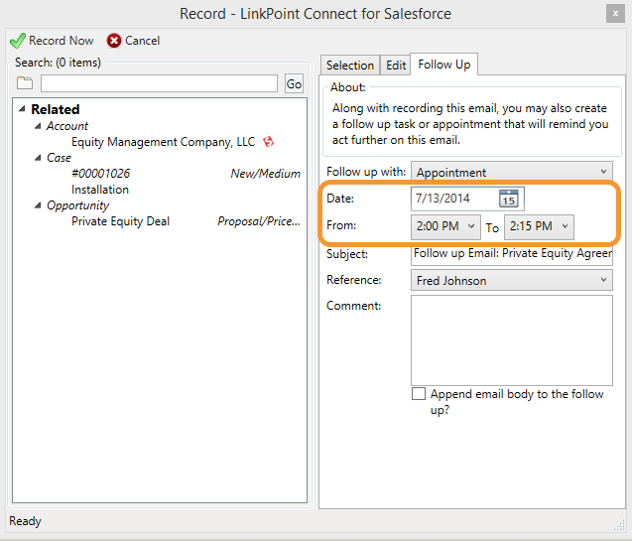Open the Follow up with Appointment dropdown

point(512,172)
